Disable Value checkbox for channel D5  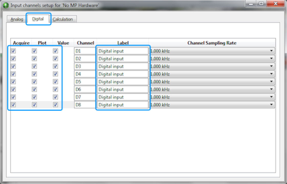(55, 82)
